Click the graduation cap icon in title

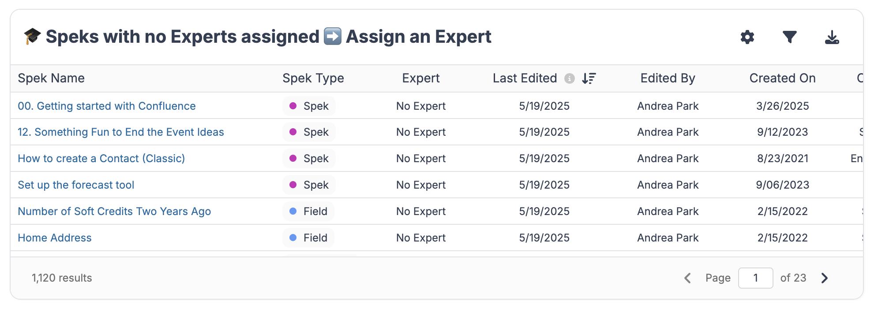32,36
